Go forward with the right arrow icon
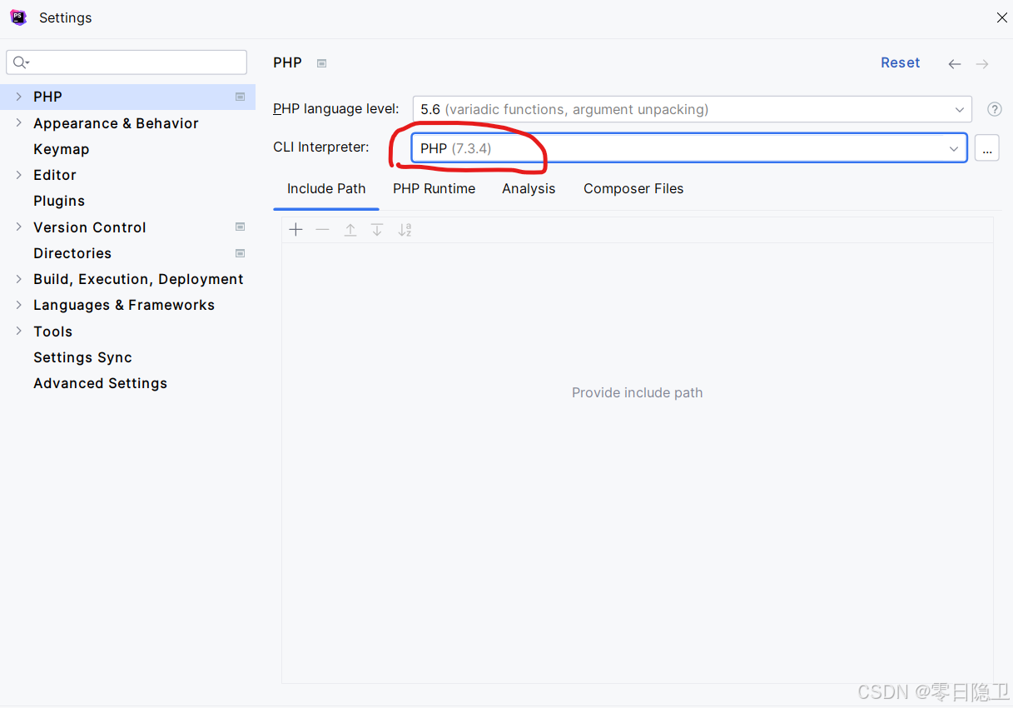This screenshot has width=1013, height=708. click(x=982, y=64)
